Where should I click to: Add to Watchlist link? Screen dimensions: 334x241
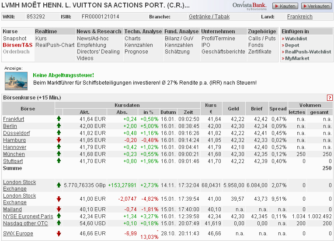(x=296, y=39)
